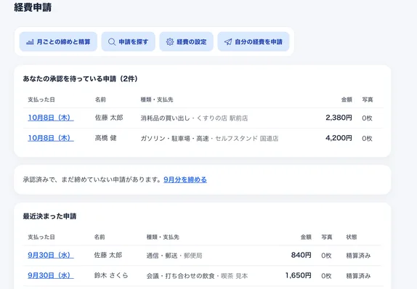This screenshot has height=289, width=417.
Task: Click 0枚 photo count in 4,200円 row
Action: tap(367, 138)
